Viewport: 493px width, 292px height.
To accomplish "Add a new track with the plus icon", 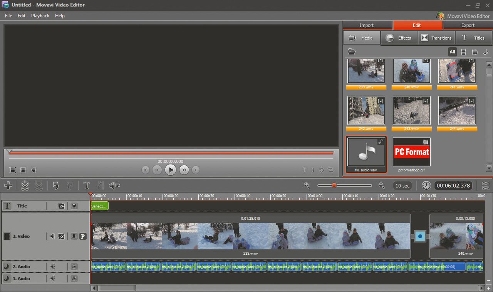I will point(8,186).
